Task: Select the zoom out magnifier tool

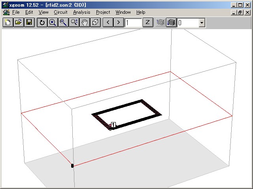Action: click(x=63, y=22)
